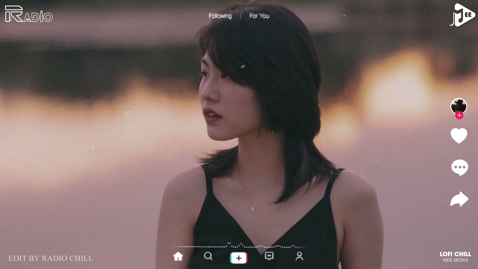Open the creator's round avatar

tap(459, 106)
